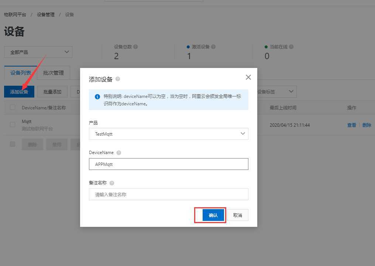Click the 查看 link for the Mqtt device

(352, 125)
